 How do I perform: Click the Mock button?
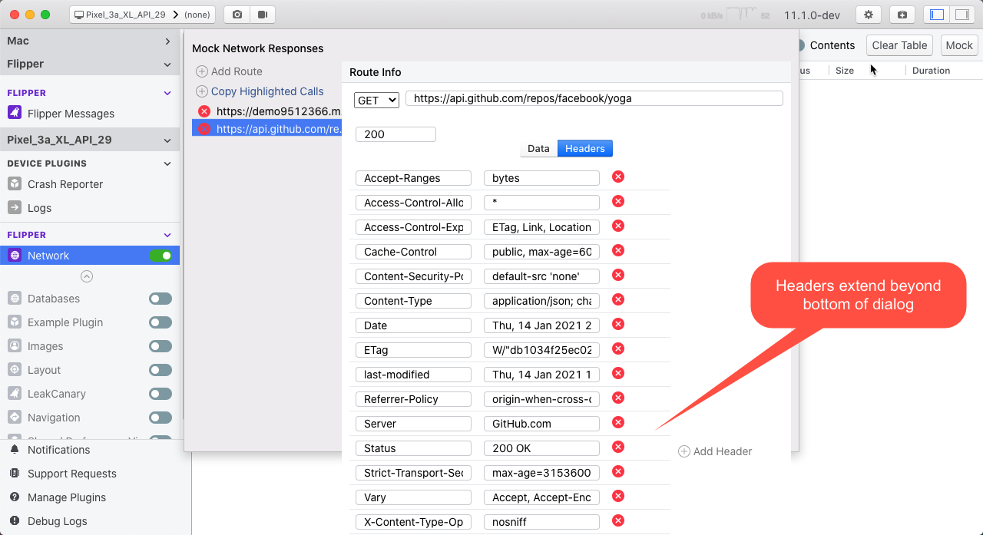[959, 45]
